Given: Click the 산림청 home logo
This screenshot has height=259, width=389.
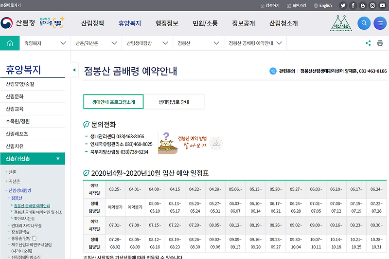Looking at the screenshot, I should point(18,23).
